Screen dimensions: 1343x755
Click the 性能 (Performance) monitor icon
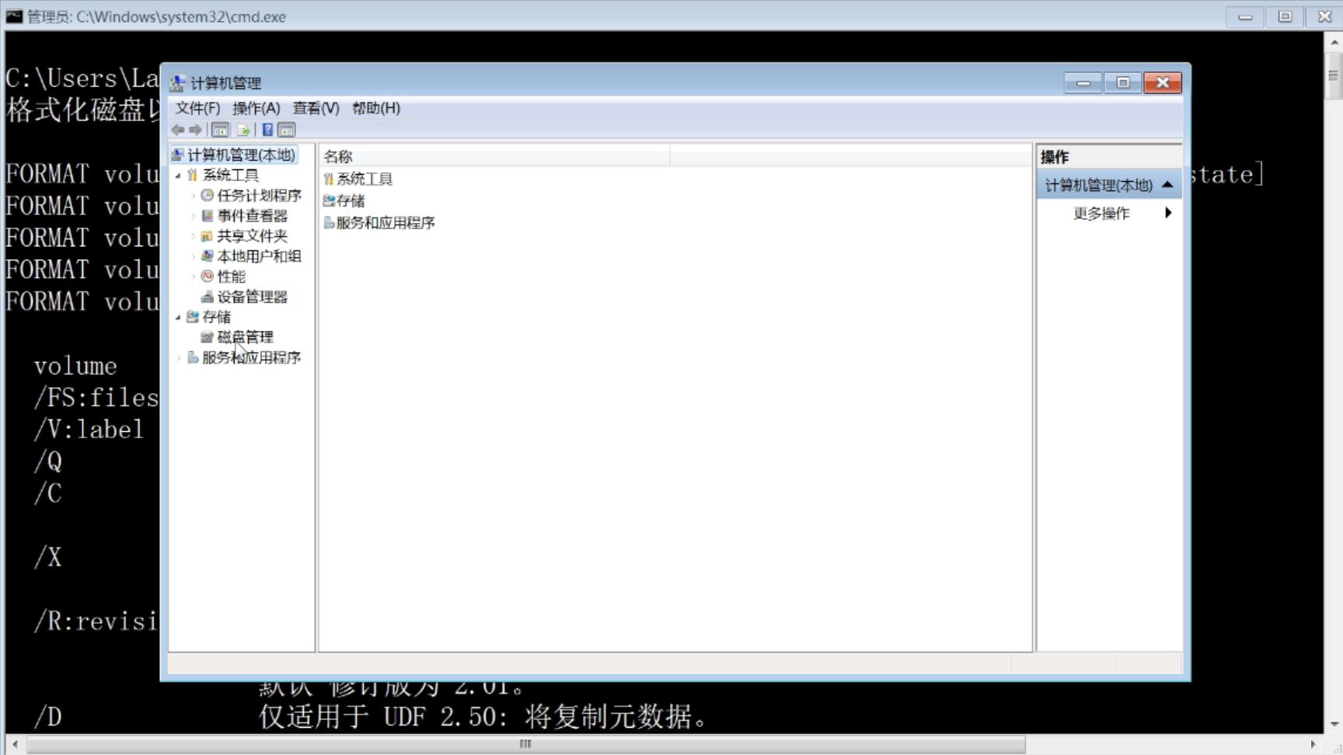click(207, 276)
